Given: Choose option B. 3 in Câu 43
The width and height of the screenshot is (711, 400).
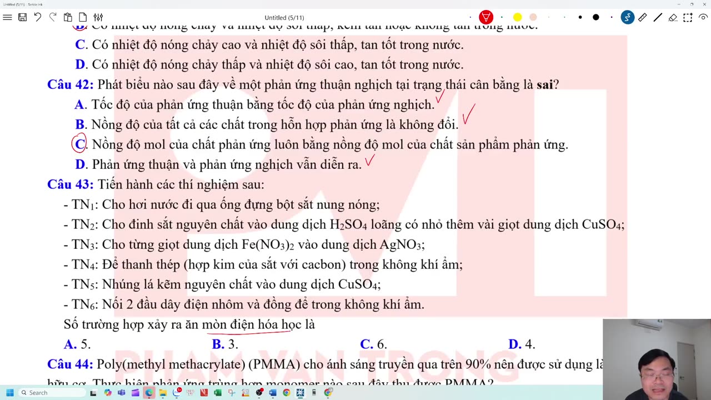Looking at the screenshot, I should coord(225,344).
